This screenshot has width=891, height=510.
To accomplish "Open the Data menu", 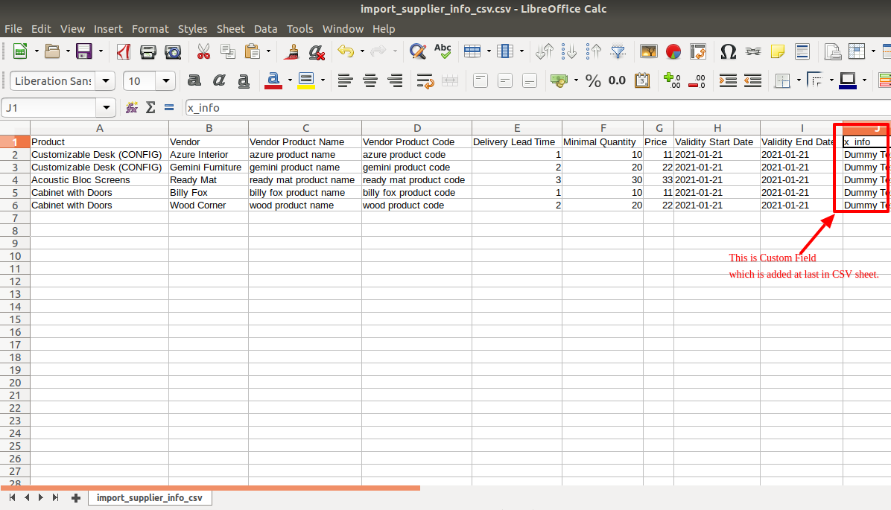I will click(x=265, y=28).
